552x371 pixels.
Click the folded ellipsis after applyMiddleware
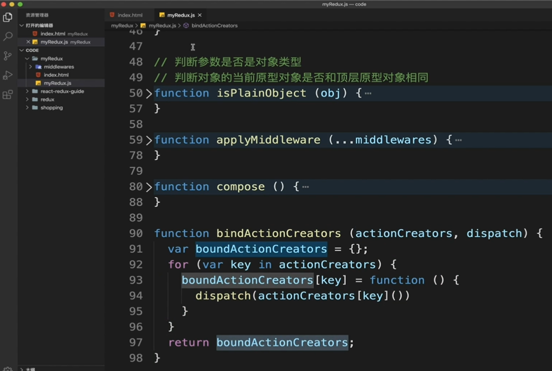point(458,140)
